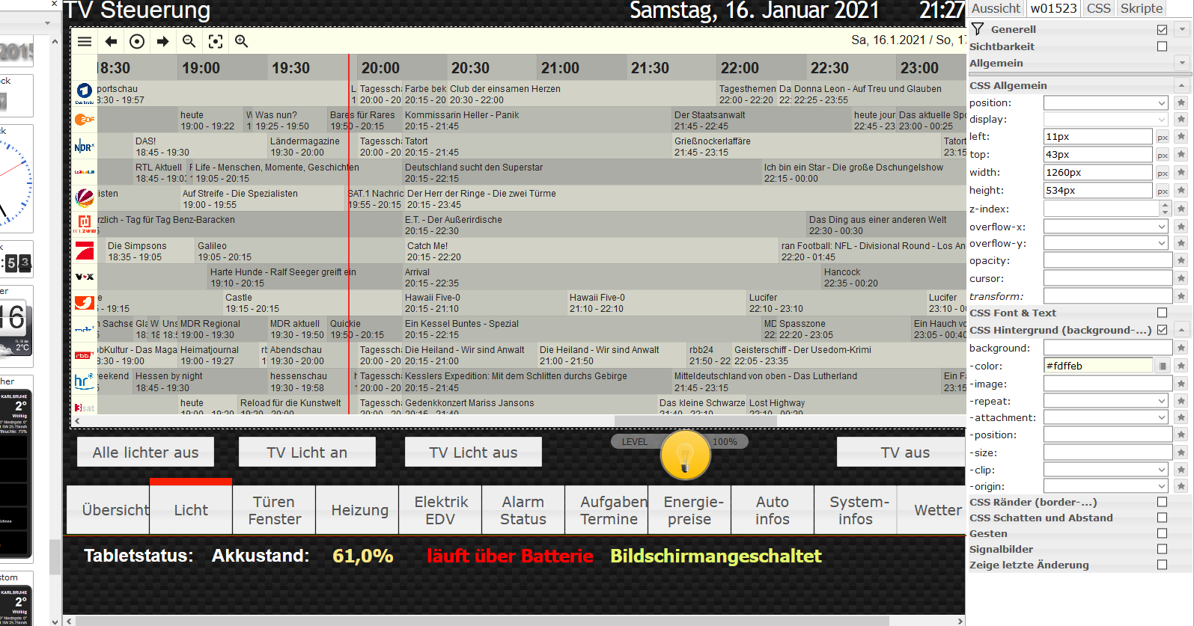The image size is (1194, 626).
Task: Collapse the CSS Allgemein section
Action: click(x=1182, y=85)
